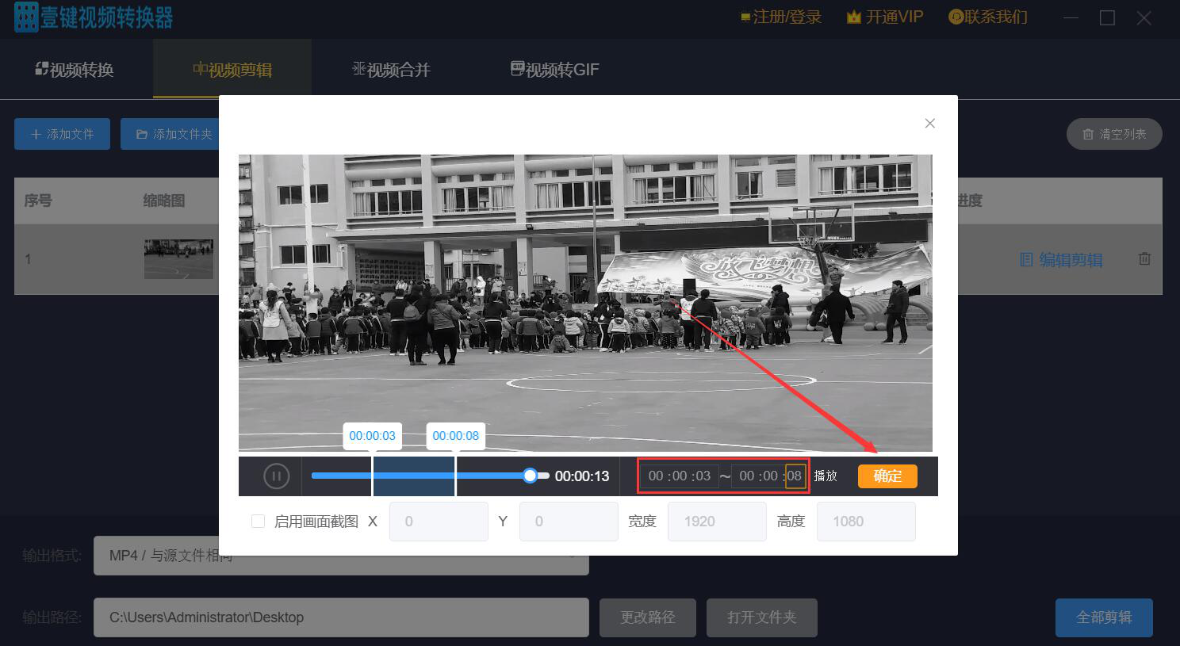The height and width of the screenshot is (646, 1180).
Task: Click the 清空列表 trash icon
Action: [1088, 133]
